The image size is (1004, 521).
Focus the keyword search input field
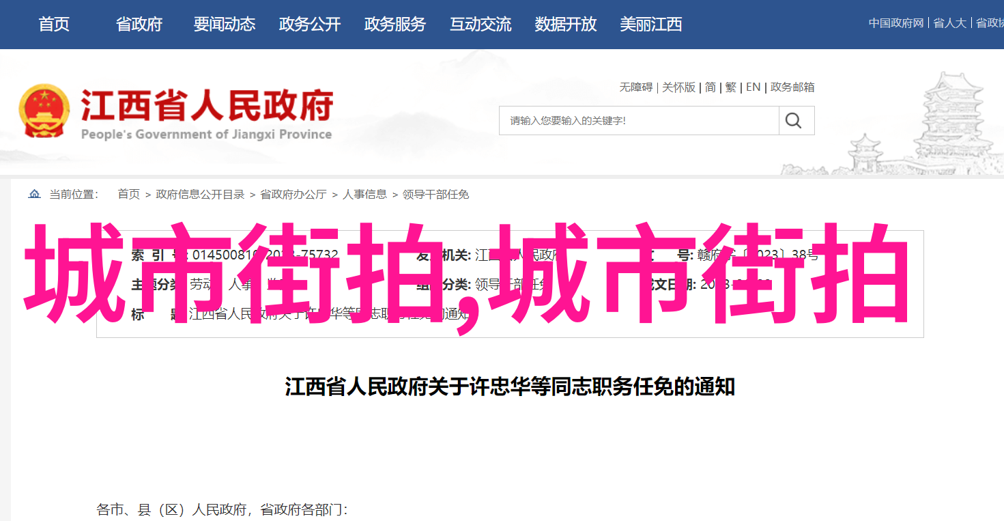[x=639, y=121]
